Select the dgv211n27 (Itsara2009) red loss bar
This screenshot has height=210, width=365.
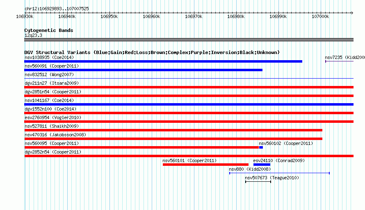tap(189, 87)
